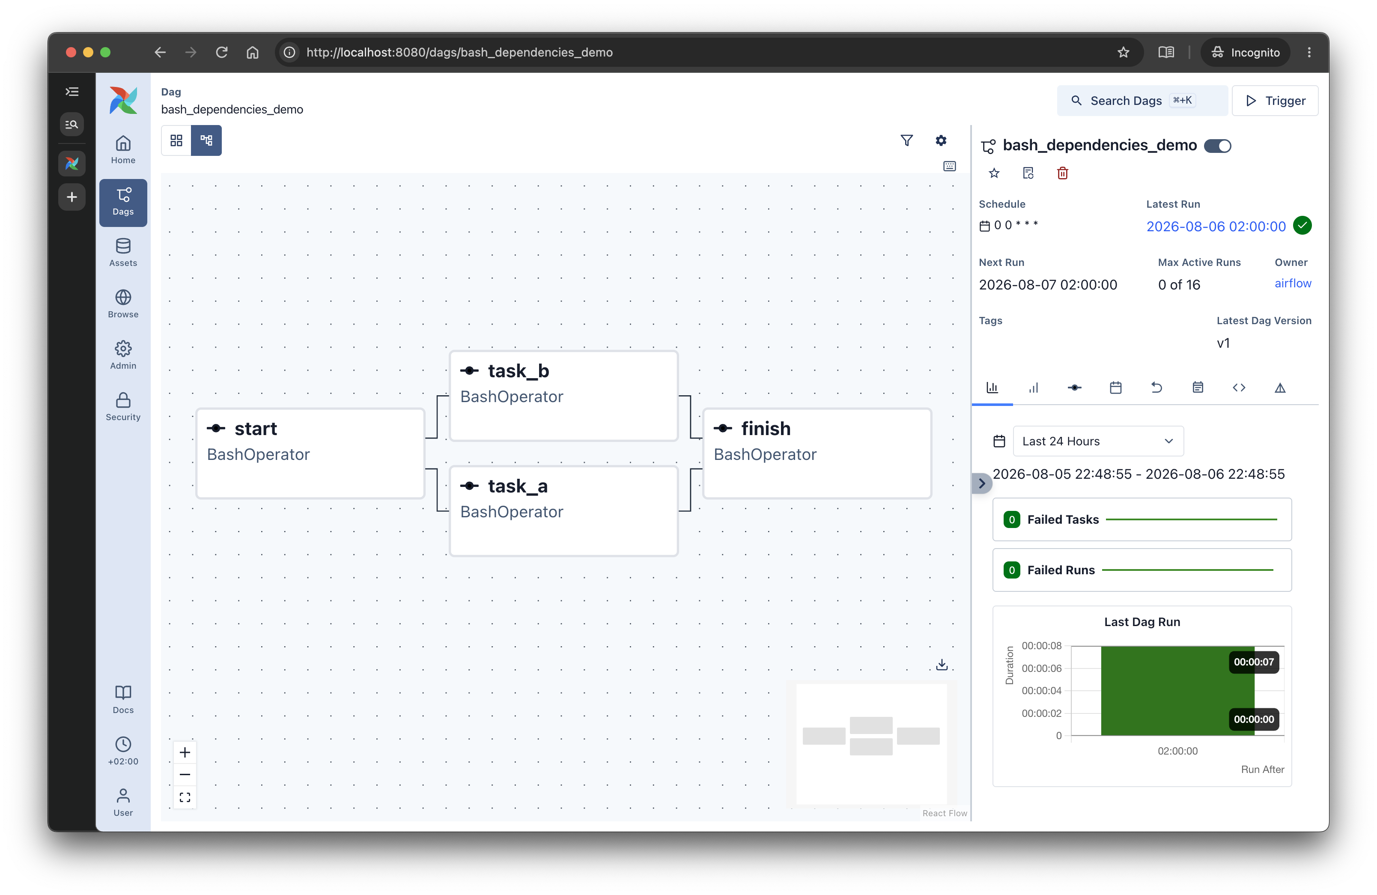Select the start task node
This screenshot has width=1377, height=895.
[x=310, y=453]
